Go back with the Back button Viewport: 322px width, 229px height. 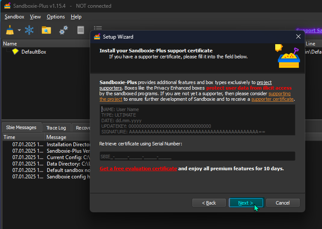click(x=209, y=203)
